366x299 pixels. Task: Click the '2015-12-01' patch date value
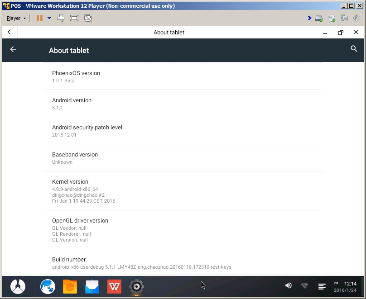point(64,135)
